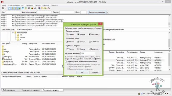Click the Пароль input field

(x=67, y=12)
